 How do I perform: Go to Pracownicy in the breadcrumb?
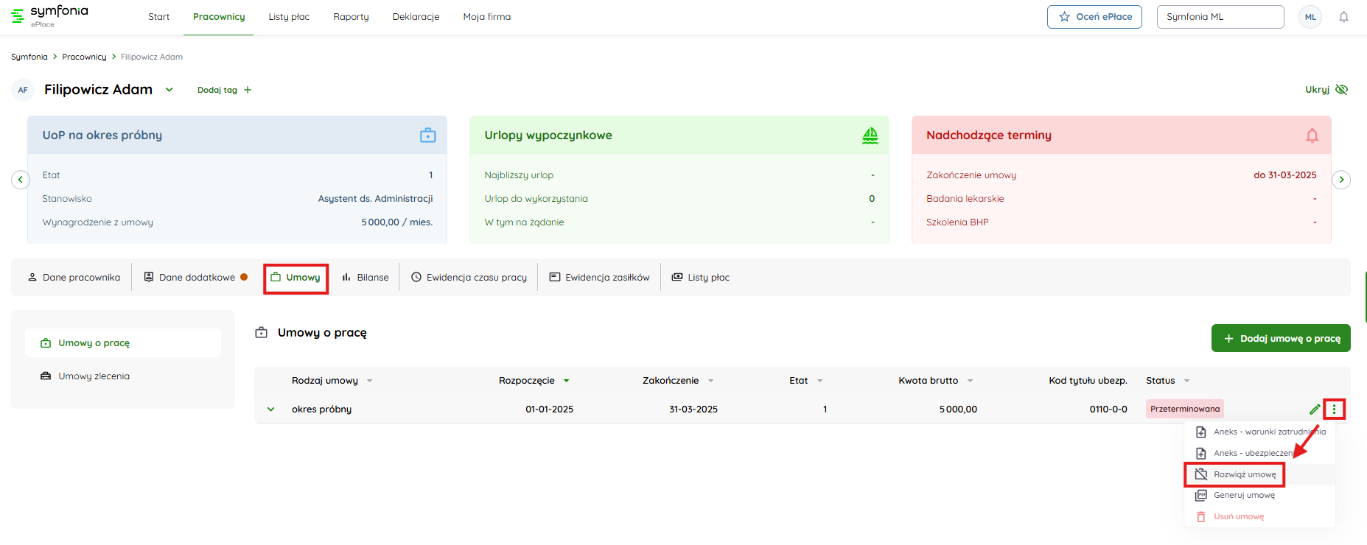click(x=84, y=57)
